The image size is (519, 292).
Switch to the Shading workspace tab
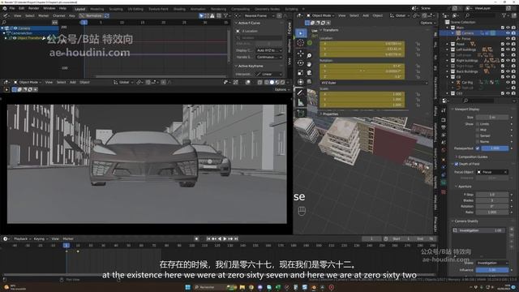(x=179, y=9)
